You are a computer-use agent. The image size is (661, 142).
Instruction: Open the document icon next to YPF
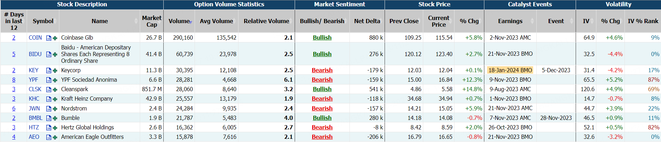point(49,80)
